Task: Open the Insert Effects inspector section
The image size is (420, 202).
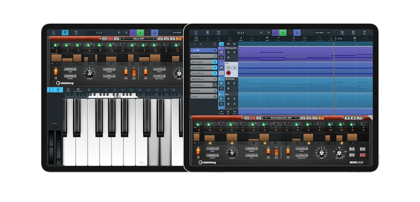Action: pos(204,68)
